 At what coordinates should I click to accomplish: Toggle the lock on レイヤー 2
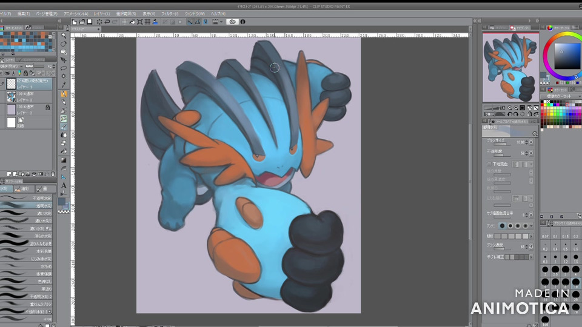click(48, 107)
